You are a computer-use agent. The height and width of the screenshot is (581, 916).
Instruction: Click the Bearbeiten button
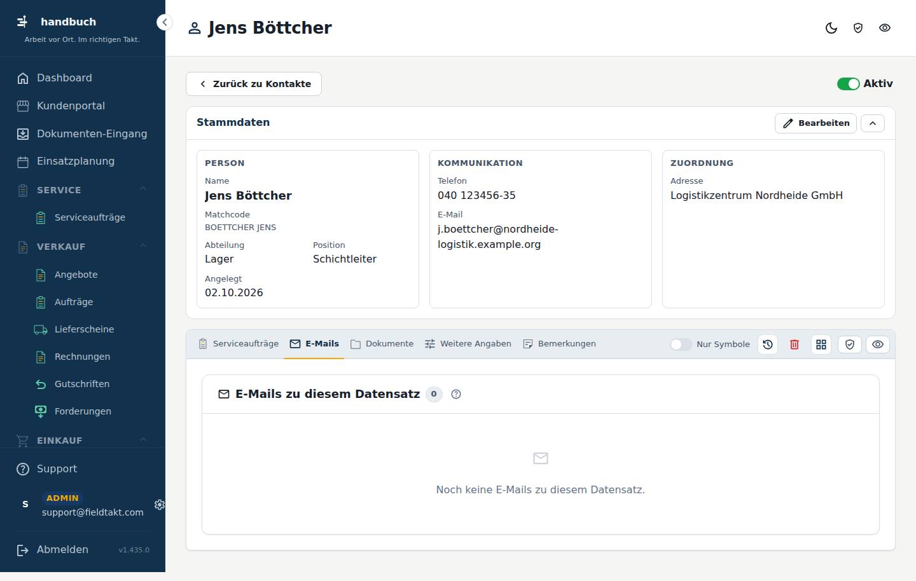[815, 123]
